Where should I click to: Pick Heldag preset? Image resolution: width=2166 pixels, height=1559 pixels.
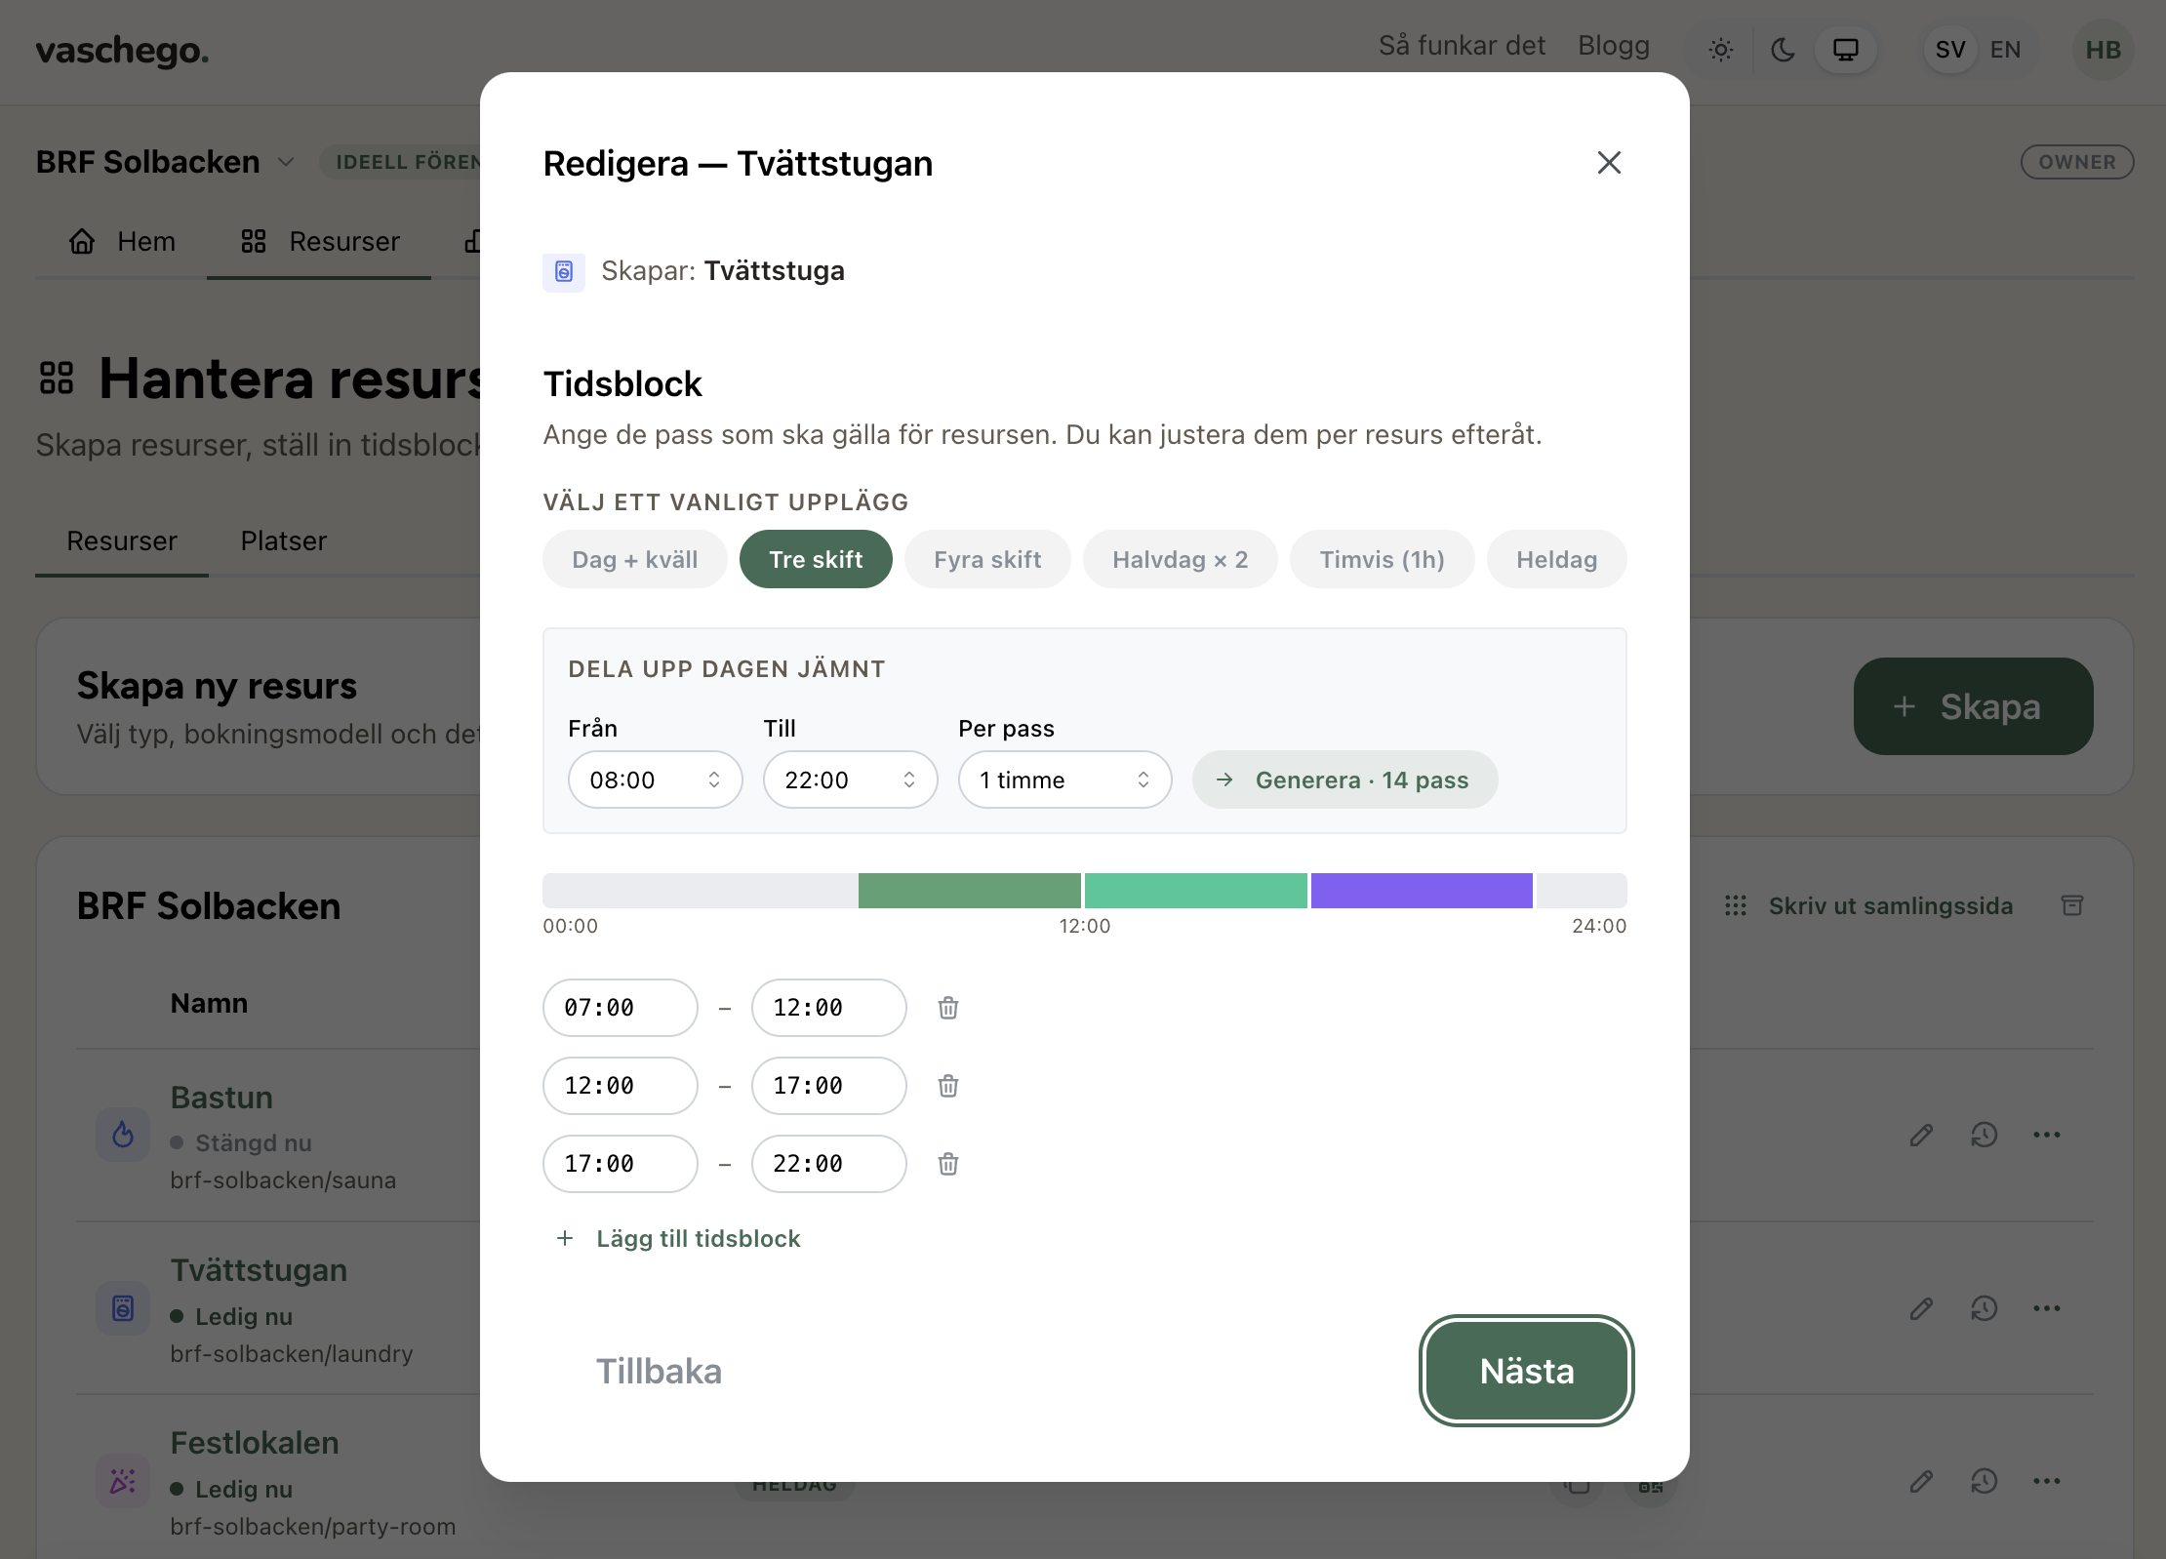1557,559
